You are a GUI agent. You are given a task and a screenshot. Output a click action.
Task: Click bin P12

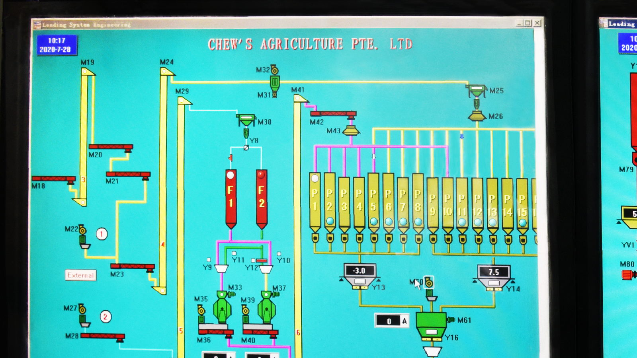(x=477, y=206)
